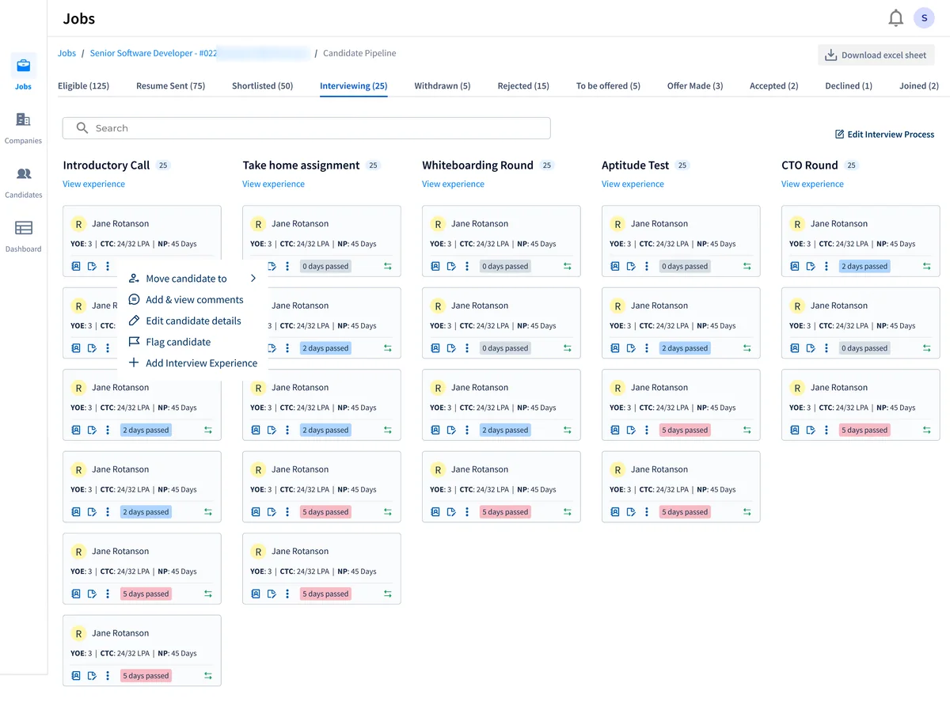Click note icon on Whiteboarding Round 5-days card

451,512
